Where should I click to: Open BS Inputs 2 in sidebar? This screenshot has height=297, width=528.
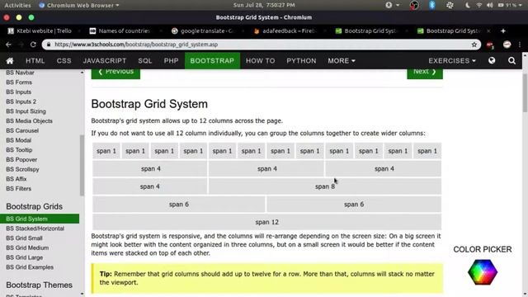tap(21, 101)
